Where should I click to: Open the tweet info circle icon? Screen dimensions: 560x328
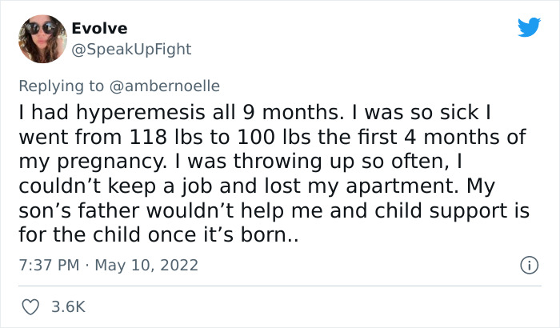click(527, 264)
